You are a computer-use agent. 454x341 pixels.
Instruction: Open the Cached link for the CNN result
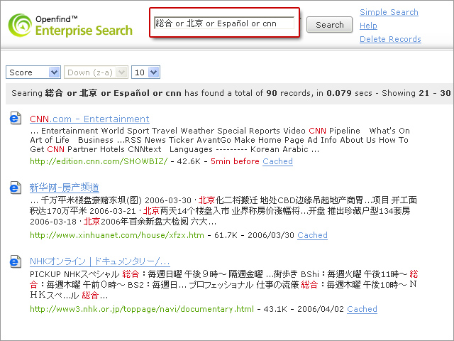point(277,161)
